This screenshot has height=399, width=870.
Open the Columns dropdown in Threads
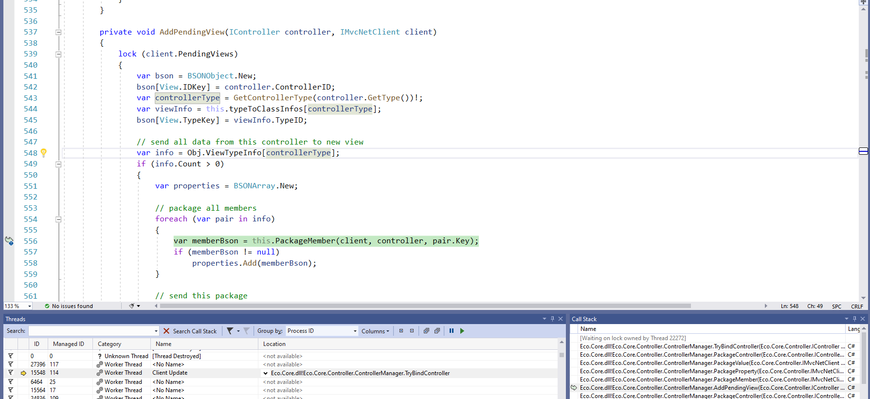(x=375, y=331)
